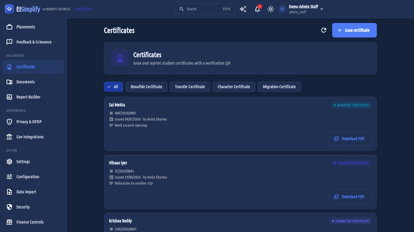Viewport: 414px width, 232px height.
Task: Click the CHARACTER CERTIFICATE status badge
Action: point(350,221)
